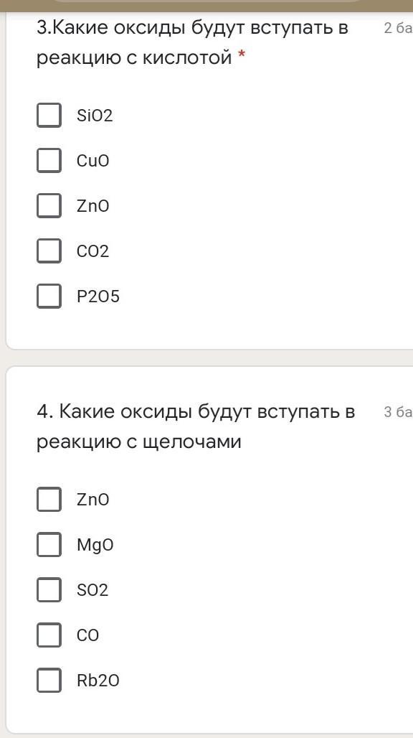
Task: Check the MgO checkbox
Action: (x=49, y=545)
